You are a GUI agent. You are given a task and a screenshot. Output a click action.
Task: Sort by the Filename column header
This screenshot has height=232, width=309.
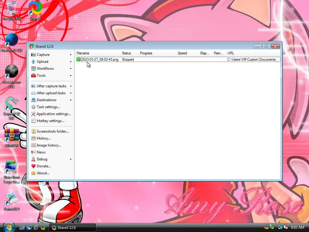(97, 53)
